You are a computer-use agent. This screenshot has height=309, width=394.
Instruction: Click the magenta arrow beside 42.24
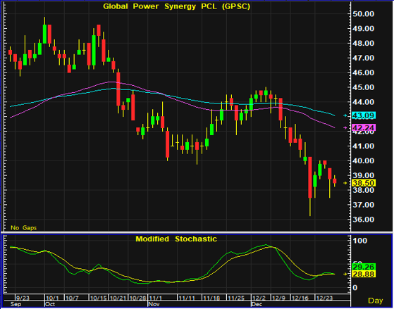point(345,128)
